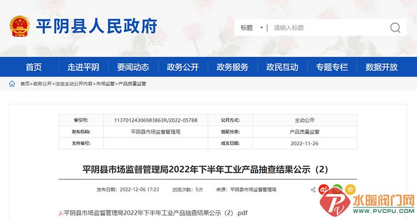Click the 文件编号 label cell
417x219 pixels.
click(x=81, y=143)
